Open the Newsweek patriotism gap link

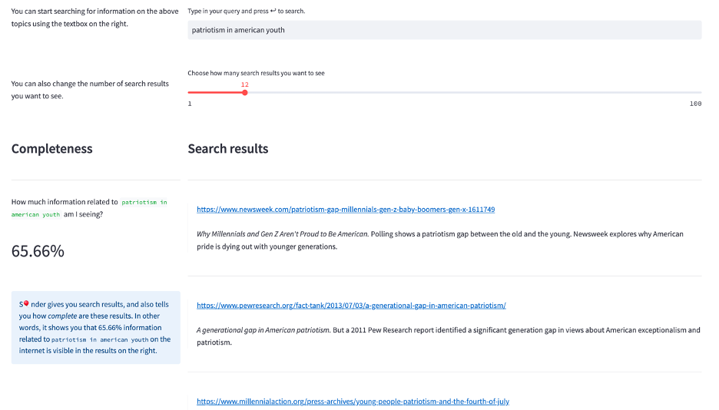coord(346,210)
